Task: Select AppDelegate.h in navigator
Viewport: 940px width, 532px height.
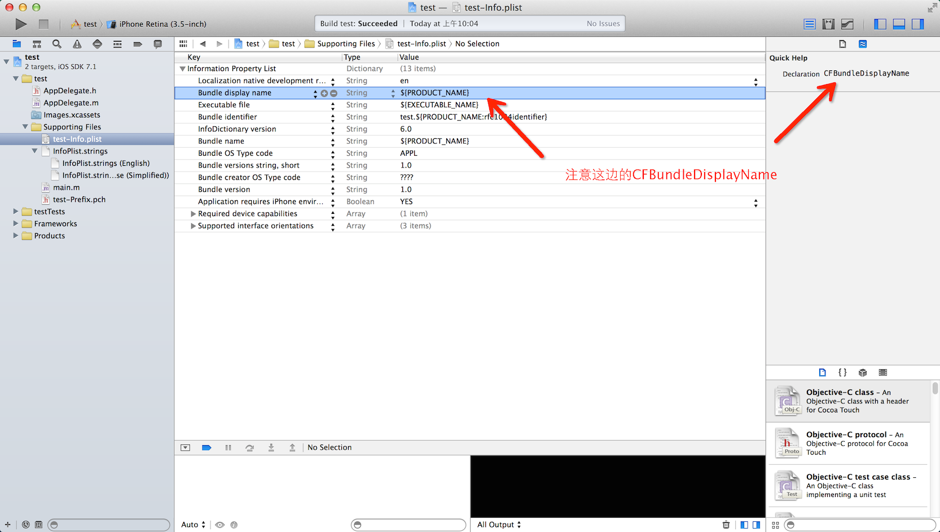Action: coord(70,91)
